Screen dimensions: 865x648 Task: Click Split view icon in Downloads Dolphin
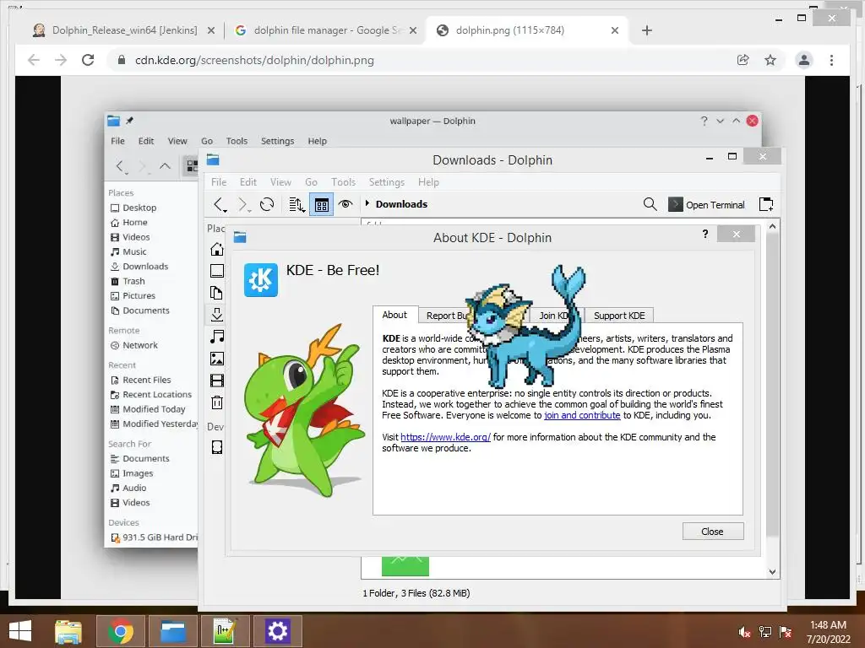(x=766, y=204)
